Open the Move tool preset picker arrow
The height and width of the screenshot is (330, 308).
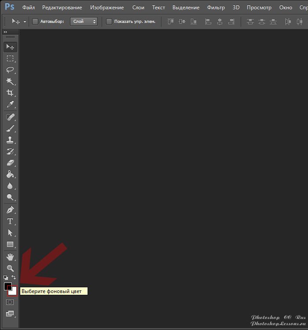pos(25,22)
